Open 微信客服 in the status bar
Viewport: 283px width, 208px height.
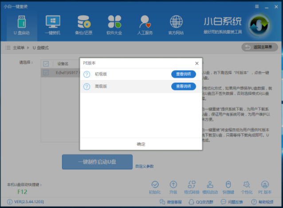[171, 202]
